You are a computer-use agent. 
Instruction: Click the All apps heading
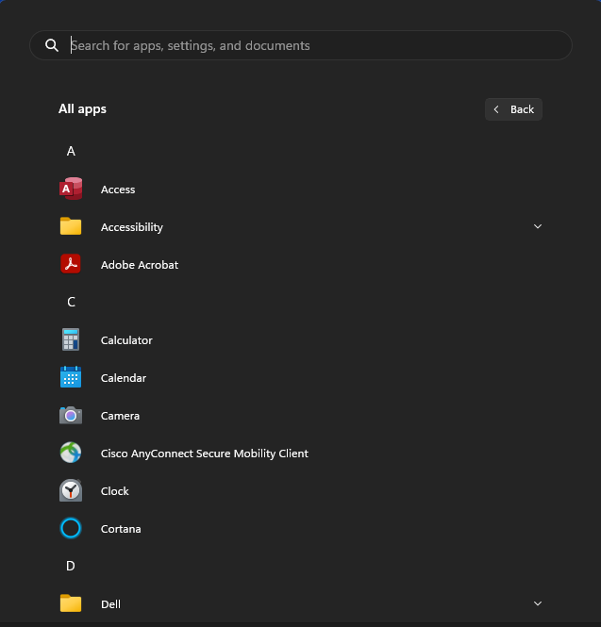coord(82,109)
